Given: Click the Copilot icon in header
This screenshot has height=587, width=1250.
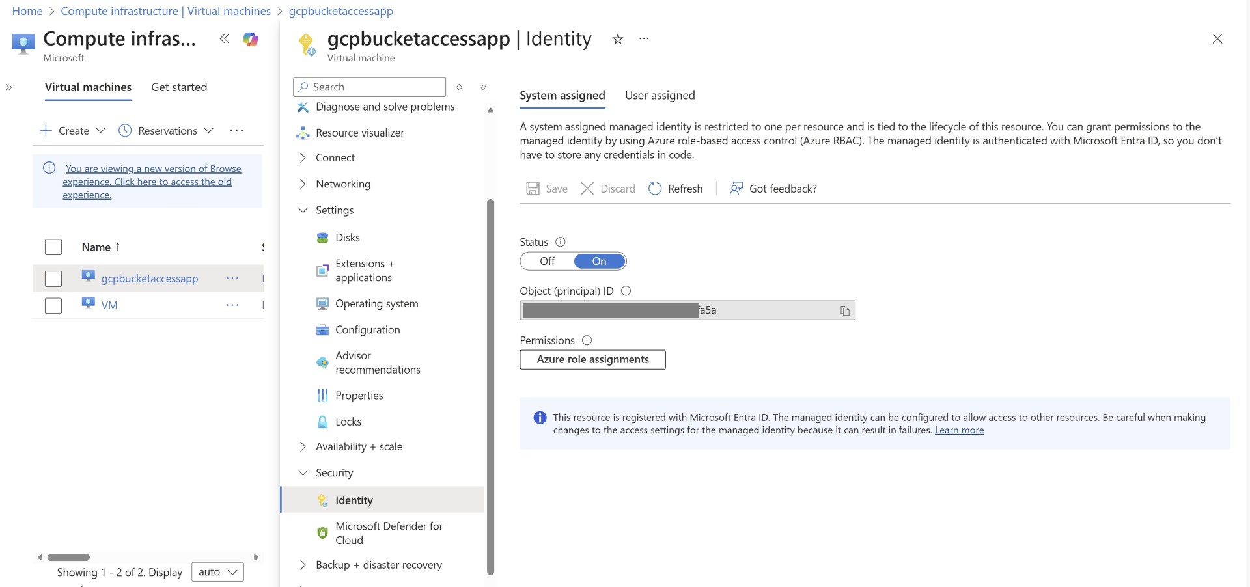Looking at the screenshot, I should pyautogui.click(x=251, y=39).
